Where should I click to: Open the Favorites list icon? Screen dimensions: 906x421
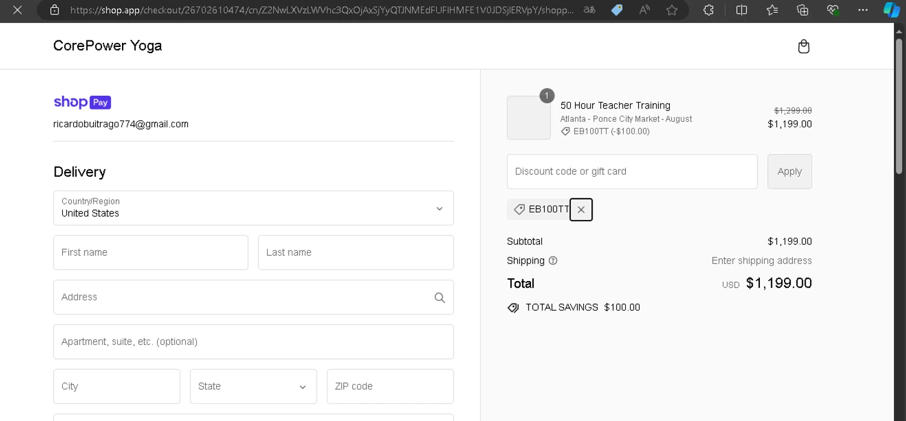[x=773, y=10]
